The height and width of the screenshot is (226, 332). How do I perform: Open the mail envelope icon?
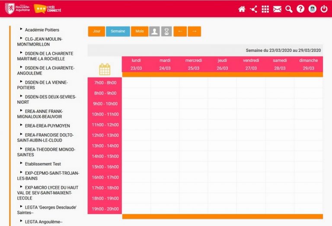[x=277, y=9]
